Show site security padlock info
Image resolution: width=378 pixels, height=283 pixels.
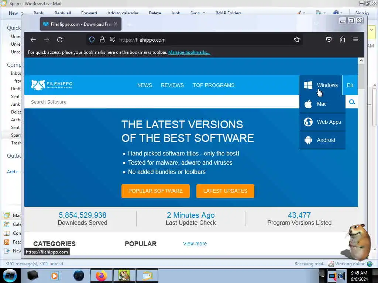point(102,40)
